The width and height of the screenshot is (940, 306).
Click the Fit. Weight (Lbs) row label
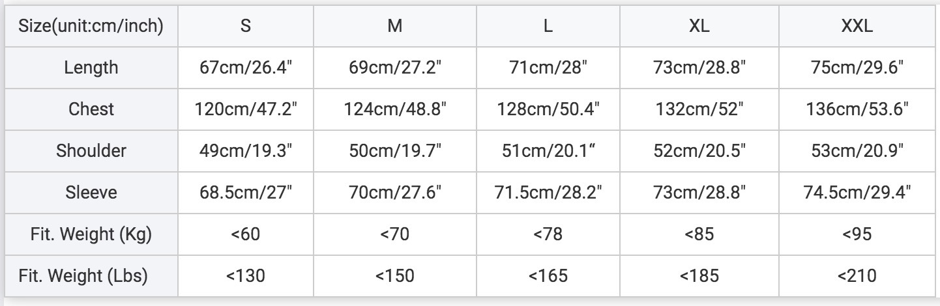pos(91,275)
